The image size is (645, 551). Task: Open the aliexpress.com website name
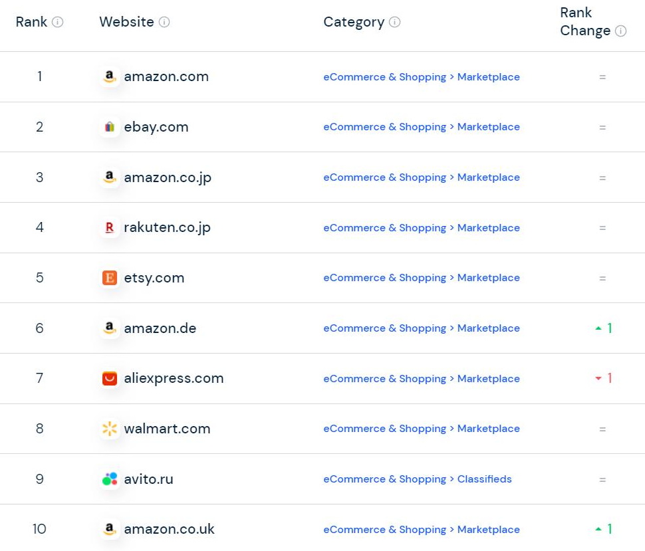tap(174, 379)
